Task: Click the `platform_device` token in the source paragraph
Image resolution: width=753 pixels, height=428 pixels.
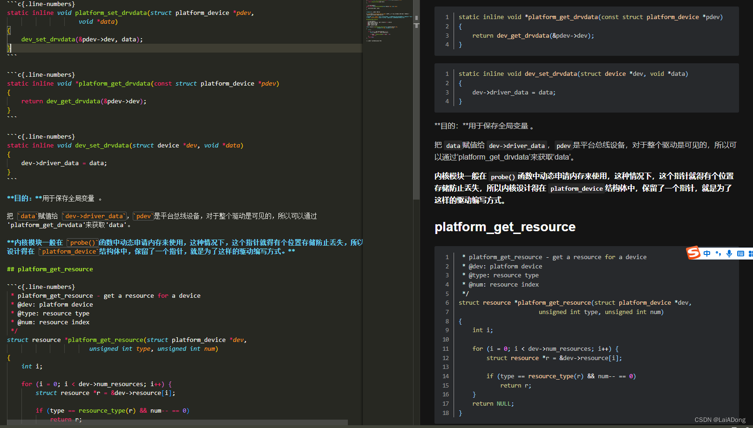Action: pos(69,252)
